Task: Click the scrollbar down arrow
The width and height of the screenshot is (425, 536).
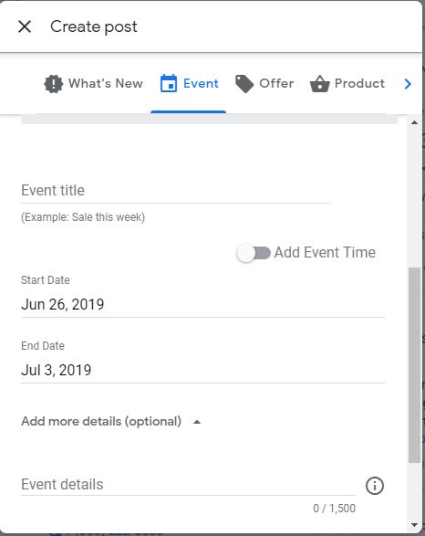Action: click(x=414, y=525)
